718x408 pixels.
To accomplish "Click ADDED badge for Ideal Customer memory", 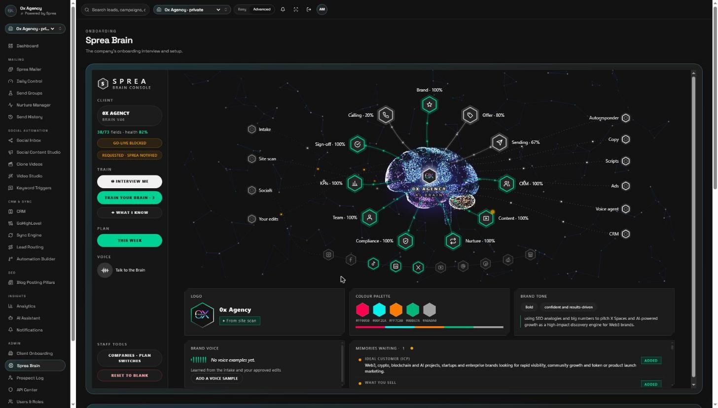I will point(651,360).
